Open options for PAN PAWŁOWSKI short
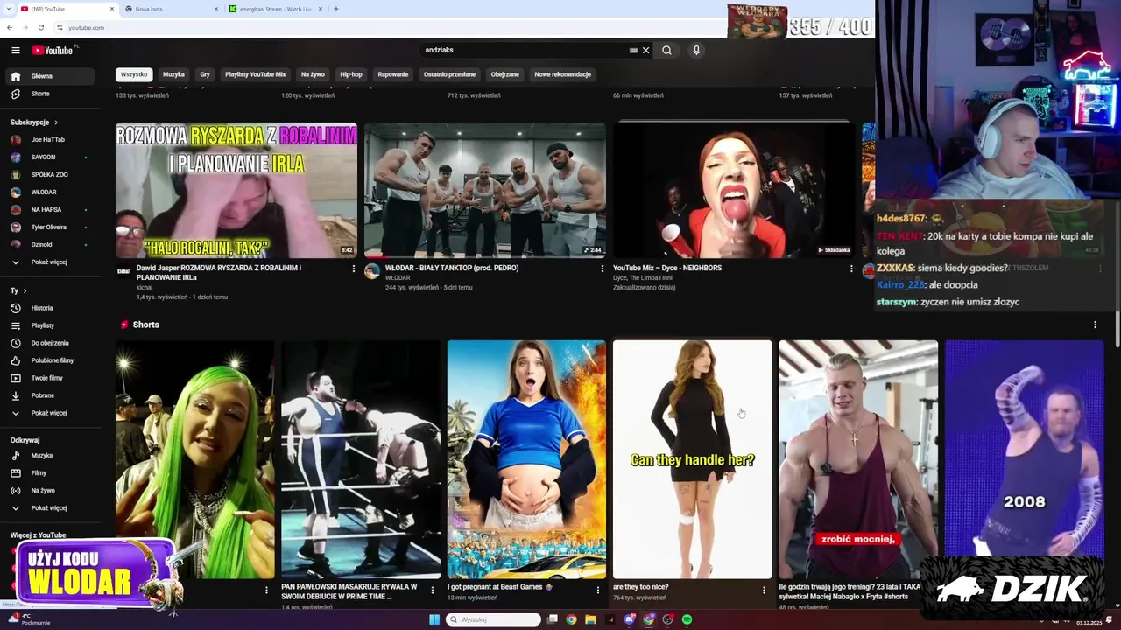1121x630 pixels. [x=432, y=591]
